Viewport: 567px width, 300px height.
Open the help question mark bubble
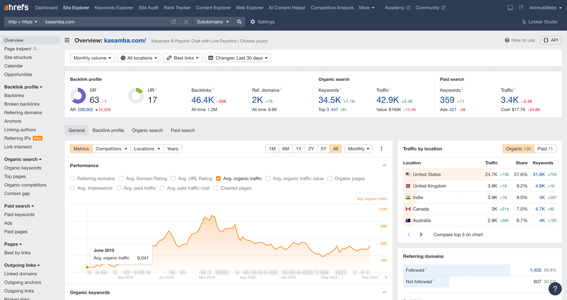click(x=555, y=289)
